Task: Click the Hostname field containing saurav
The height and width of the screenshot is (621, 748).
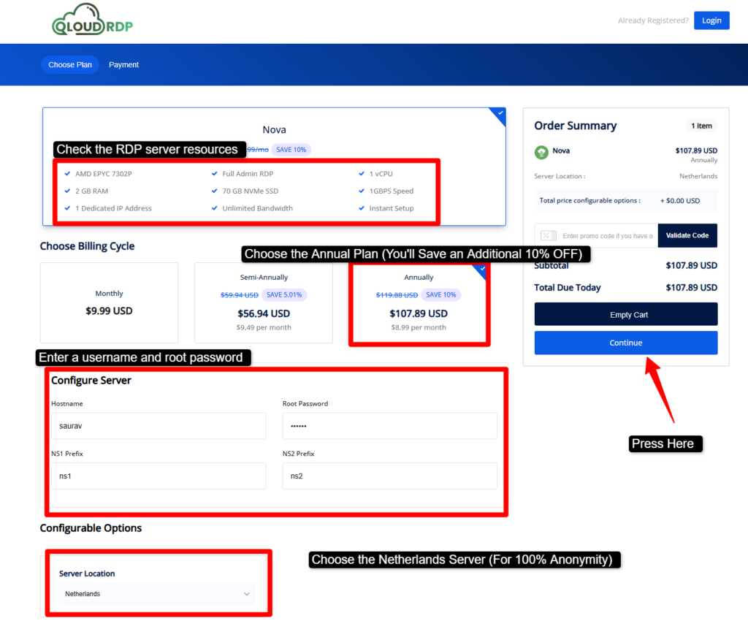Action: click(x=159, y=426)
